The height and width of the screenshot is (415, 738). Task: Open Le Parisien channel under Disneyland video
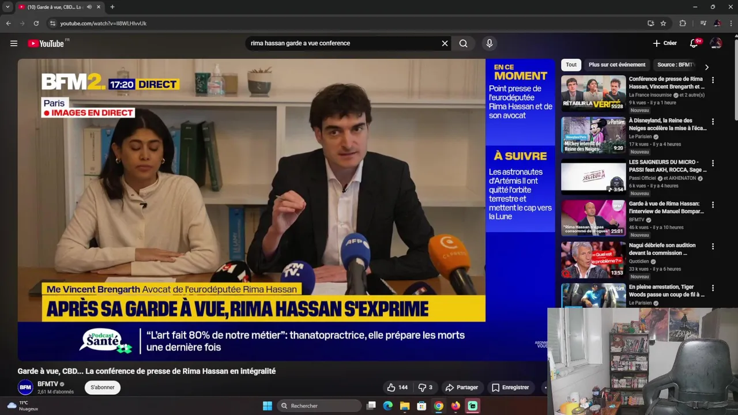[640, 137]
